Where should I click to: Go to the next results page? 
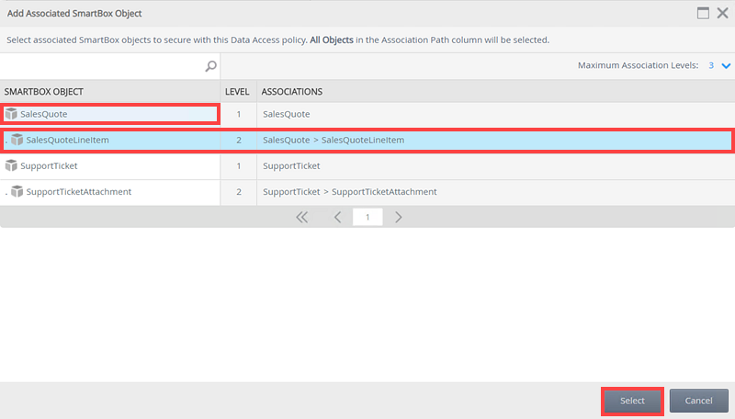click(x=398, y=218)
